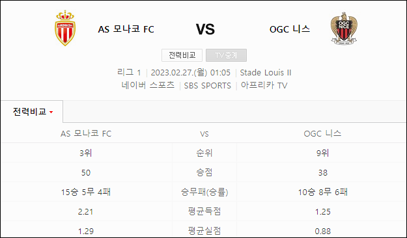
Task: Click the OGC 니스 header team name
Action: tap(290, 29)
